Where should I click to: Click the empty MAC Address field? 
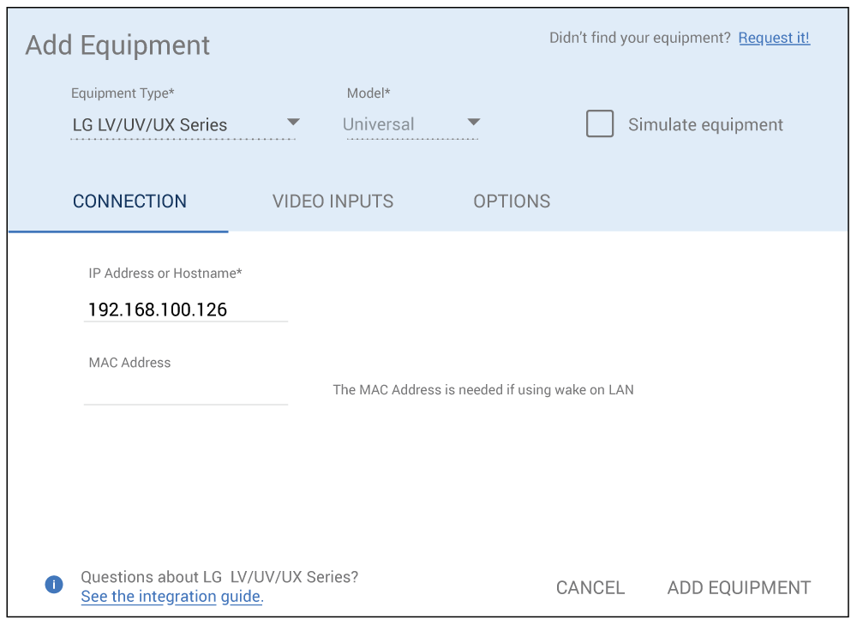tap(185, 391)
